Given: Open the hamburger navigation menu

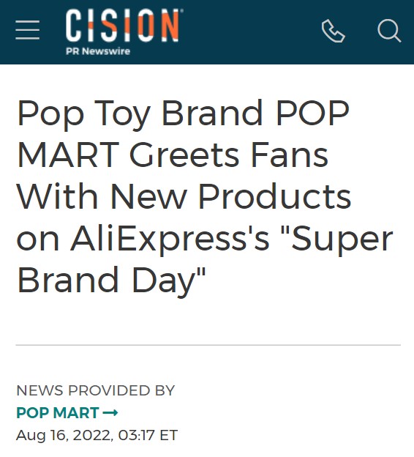Looking at the screenshot, I should tap(27, 30).
